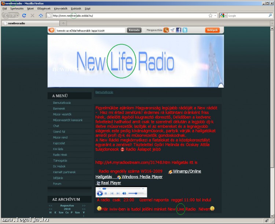Click the Firefox reload page icon
The height and width of the screenshot is (224, 275).
pyautogui.click(x=24, y=16)
